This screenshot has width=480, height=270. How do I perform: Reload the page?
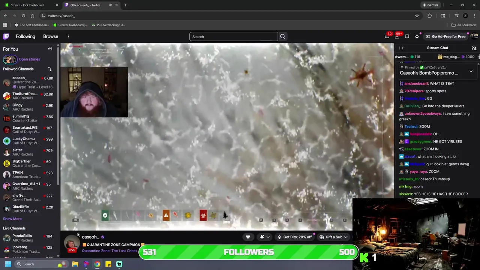[x=23, y=16]
